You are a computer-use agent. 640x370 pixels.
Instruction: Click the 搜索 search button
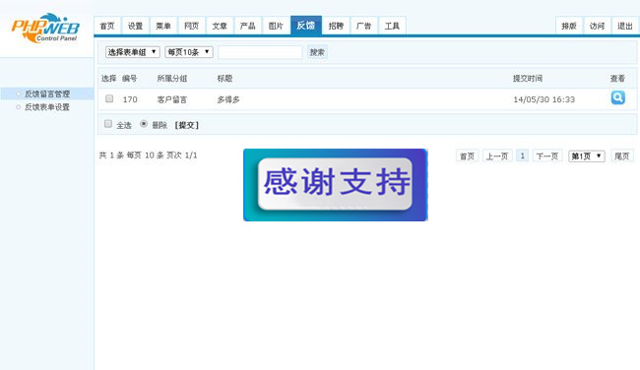(x=317, y=52)
